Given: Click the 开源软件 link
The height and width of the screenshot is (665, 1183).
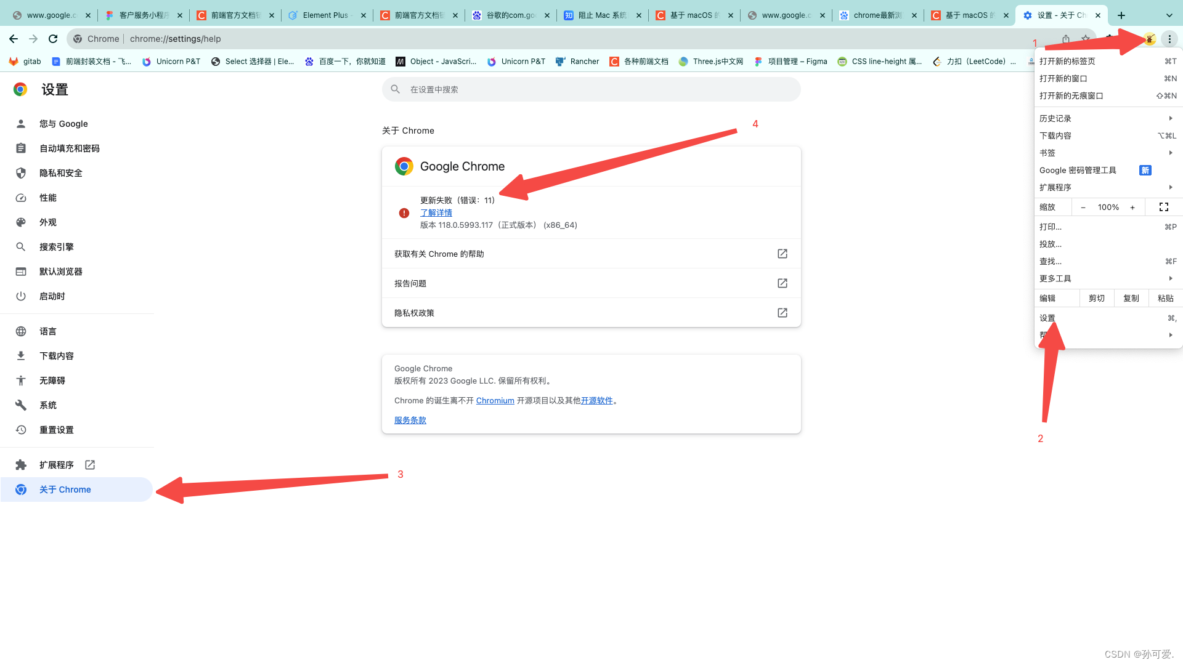Looking at the screenshot, I should coord(596,401).
